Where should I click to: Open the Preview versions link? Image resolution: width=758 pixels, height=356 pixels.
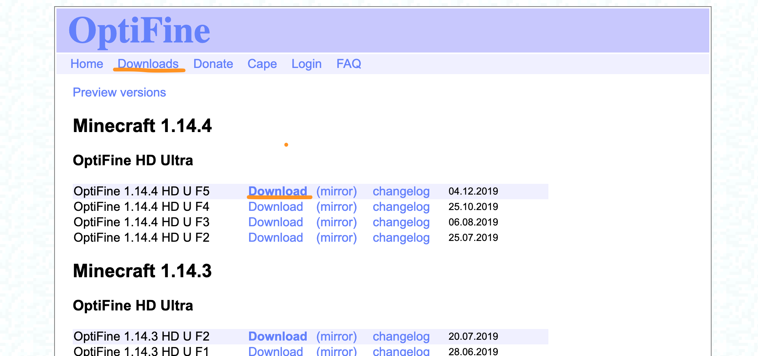(x=119, y=92)
